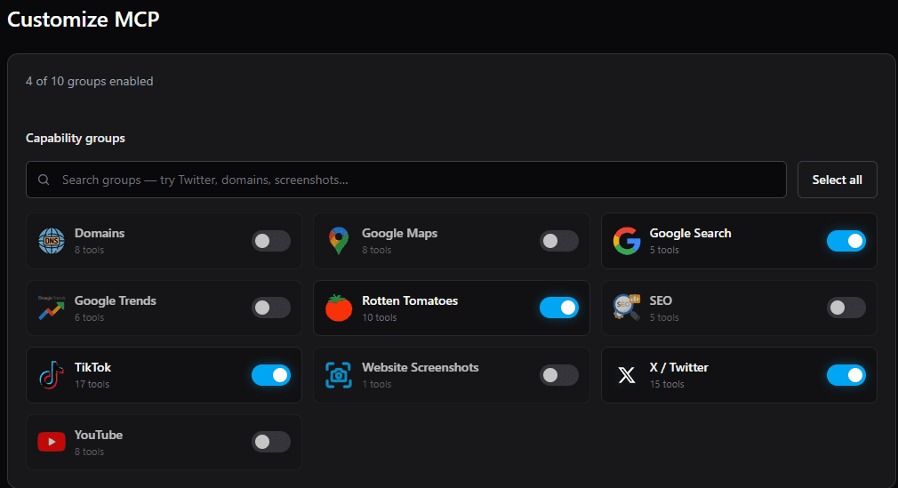Click the "TikTok" group title
This screenshot has height=488, width=898.
(92, 367)
